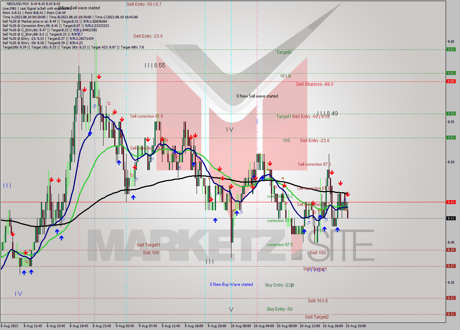Click the '10 Aug 12:00' time label
The width and height of the screenshot is (460, 330).
309,326
